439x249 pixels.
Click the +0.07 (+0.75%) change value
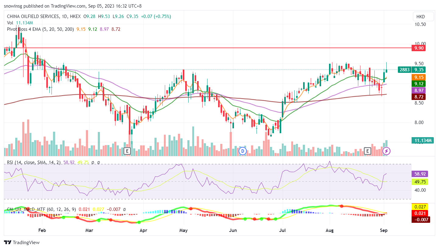pyautogui.click(x=156, y=16)
